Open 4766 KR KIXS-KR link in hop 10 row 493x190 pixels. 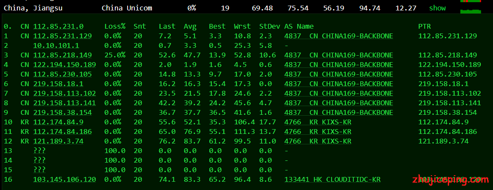(318, 122)
